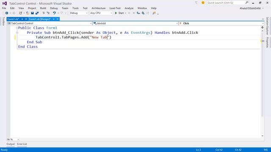Save the current file with Save icon
The height and width of the screenshot is (152, 271).
coord(32,13)
